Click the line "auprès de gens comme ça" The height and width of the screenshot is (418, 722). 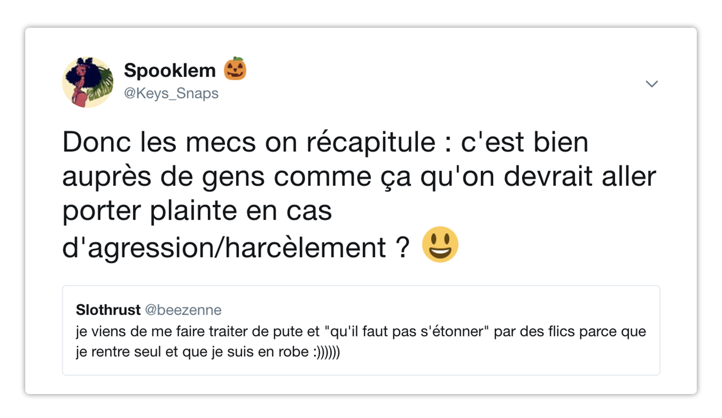(236, 177)
